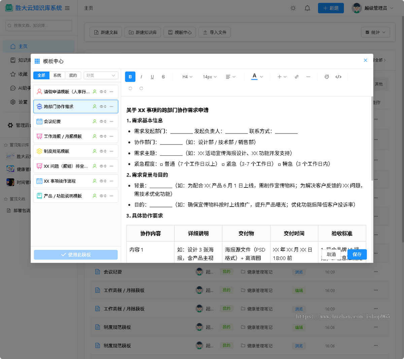This screenshot has width=404, height=359.
Task: Click the 新建 button in header
Action: click(x=331, y=8)
